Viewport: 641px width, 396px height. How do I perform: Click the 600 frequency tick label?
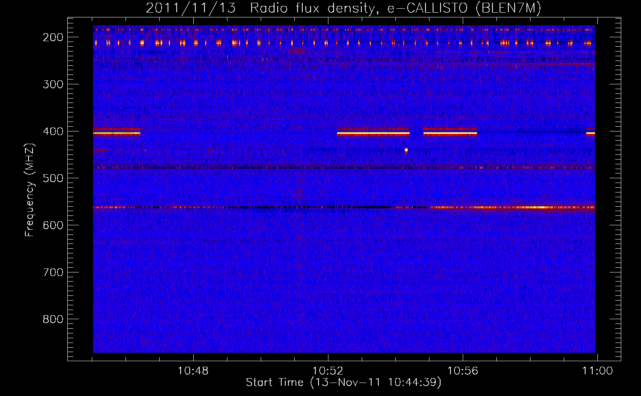click(53, 225)
